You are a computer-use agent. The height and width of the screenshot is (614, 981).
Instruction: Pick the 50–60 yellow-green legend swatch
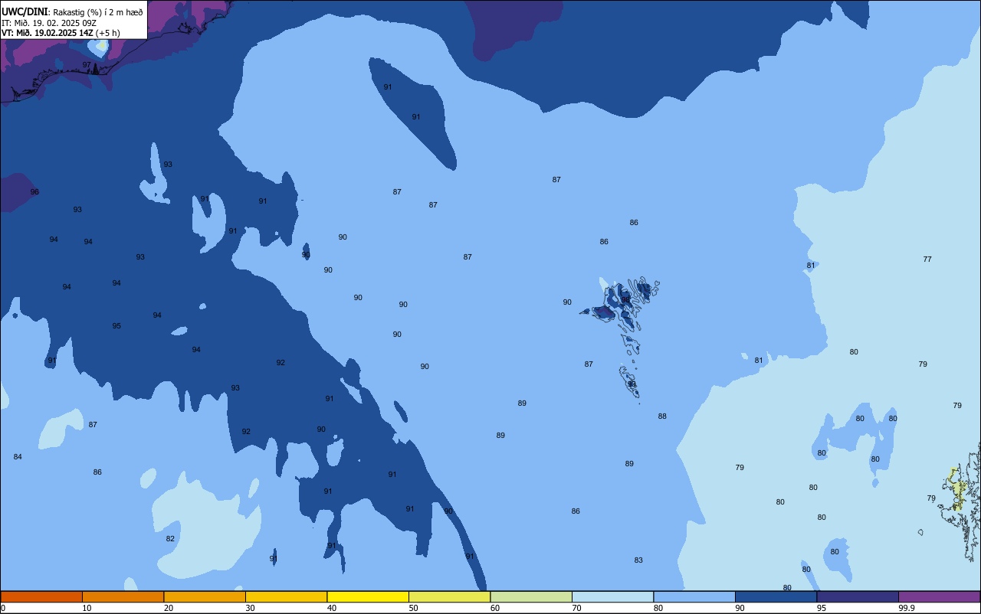coord(449,596)
